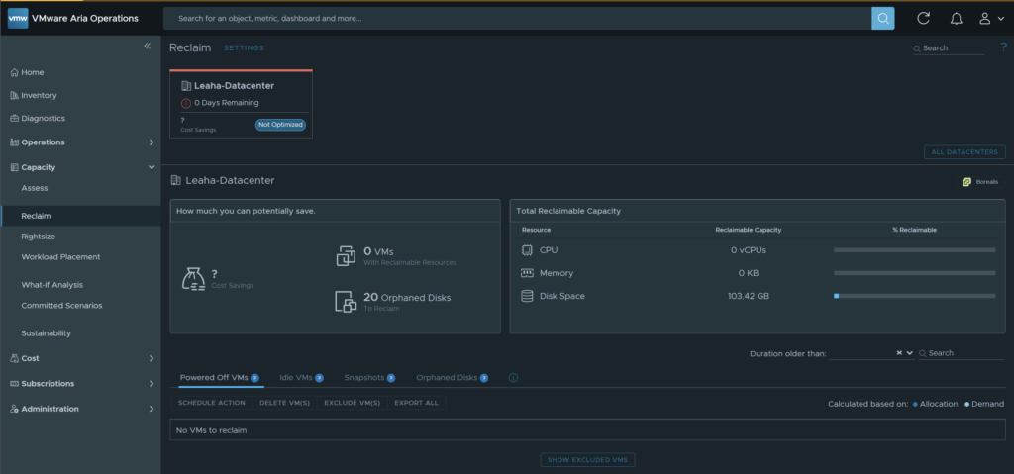This screenshot has height=474, width=1014.
Task: Collapse the left navigation sidebar
Action: 147,46
